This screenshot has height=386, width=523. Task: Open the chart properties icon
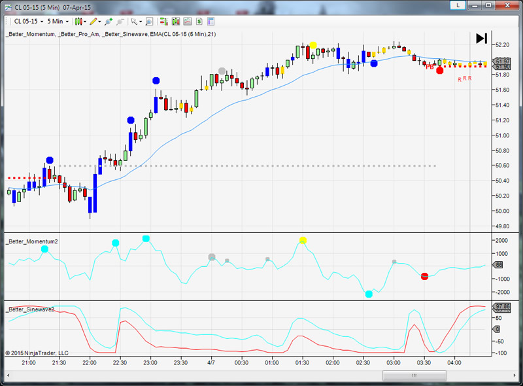pos(211,22)
